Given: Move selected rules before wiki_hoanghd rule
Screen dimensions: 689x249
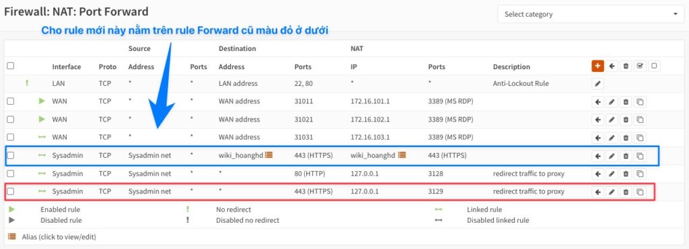Looking at the screenshot, I should tap(597, 156).
